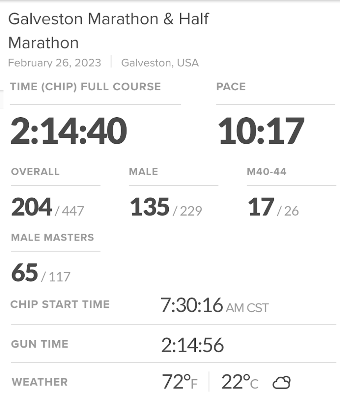Select the age group place number 17
This screenshot has width=340, height=400.
261,207
